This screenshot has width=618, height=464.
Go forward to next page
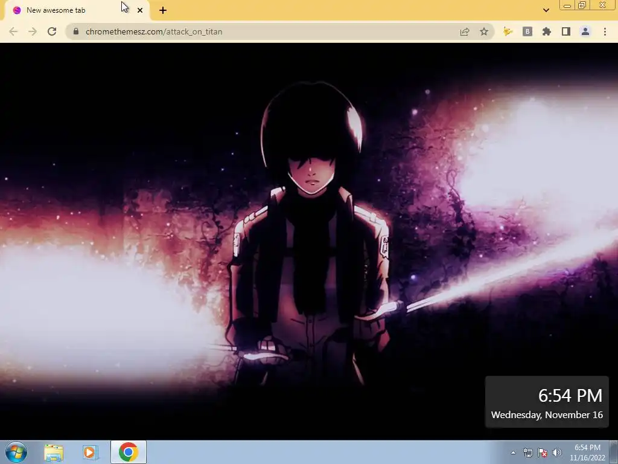coord(33,31)
